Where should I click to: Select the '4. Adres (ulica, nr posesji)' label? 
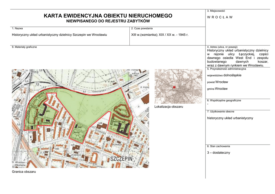pos(222,47)
